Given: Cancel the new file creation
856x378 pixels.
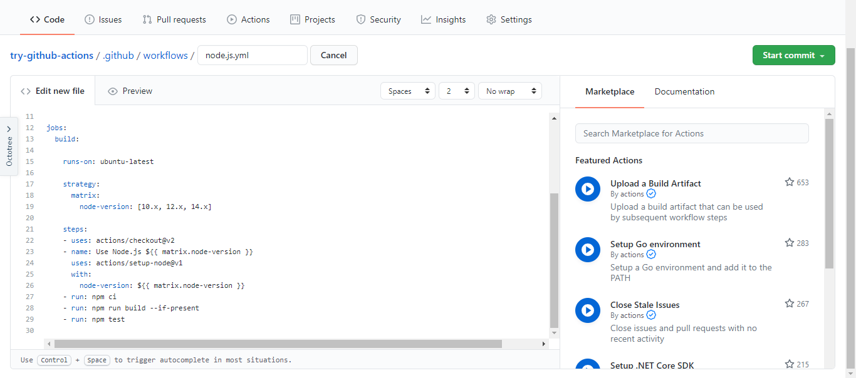Looking at the screenshot, I should click(x=333, y=55).
